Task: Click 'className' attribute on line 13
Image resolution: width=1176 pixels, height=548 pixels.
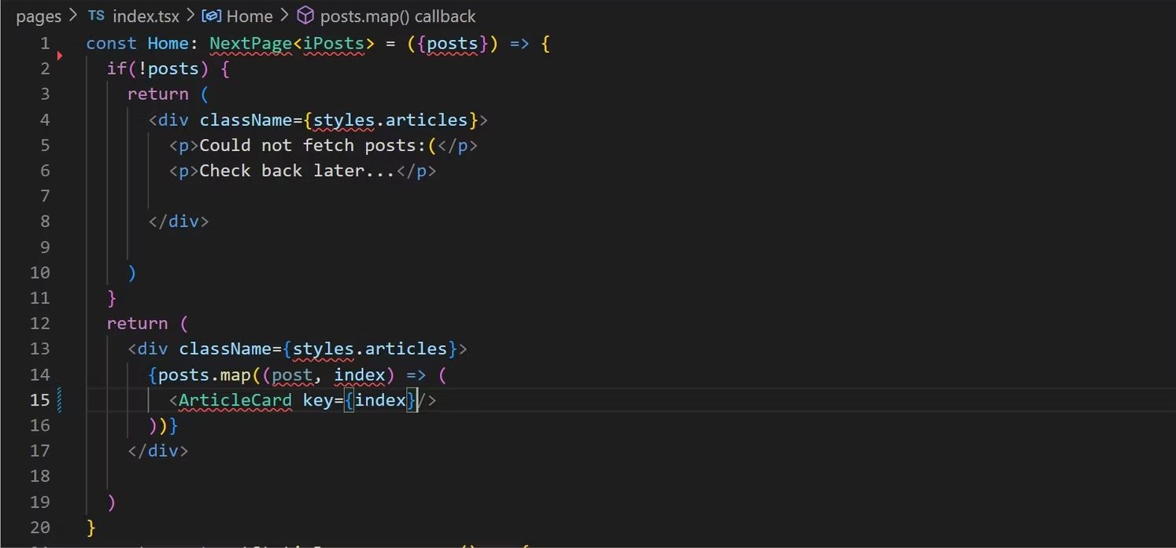Action: click(x=225, y=348)
